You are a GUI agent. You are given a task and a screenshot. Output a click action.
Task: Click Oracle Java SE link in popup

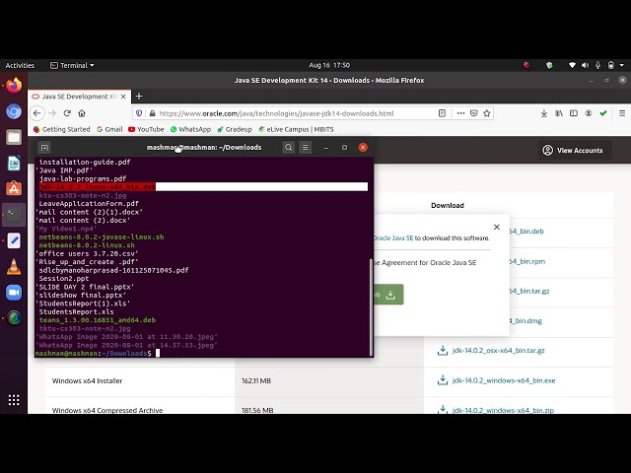[393, 238]
